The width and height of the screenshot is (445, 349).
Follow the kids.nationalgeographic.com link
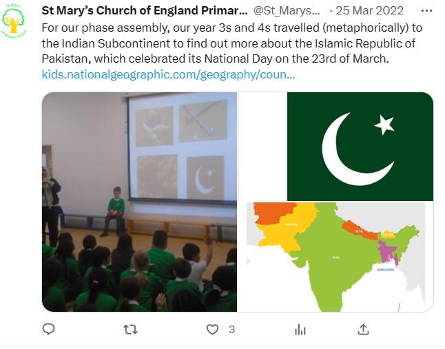click(168, 74)
